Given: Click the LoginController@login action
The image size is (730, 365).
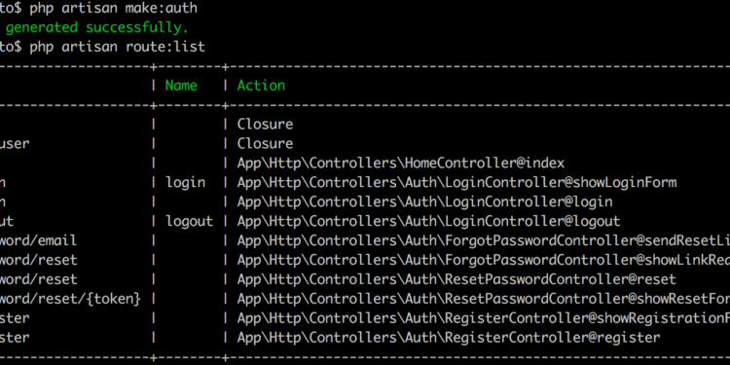Looking at the screenshot, I should tap(425, 202).
